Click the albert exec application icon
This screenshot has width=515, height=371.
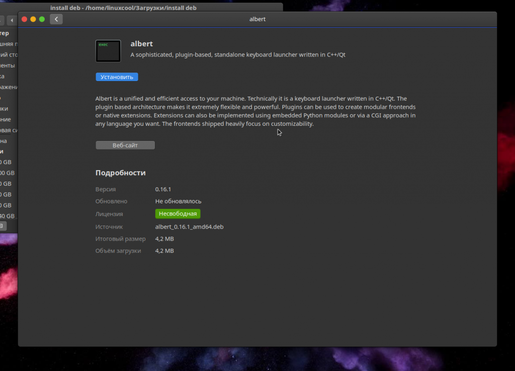tap(108, 51)
